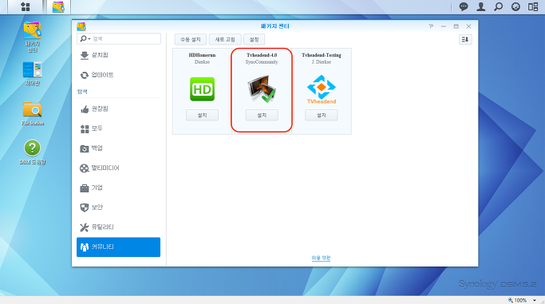Viewport: 545px width, 304px height.
Task: Select 설치됨 (Installed) in the sidebar
Action: click(119, 55)
